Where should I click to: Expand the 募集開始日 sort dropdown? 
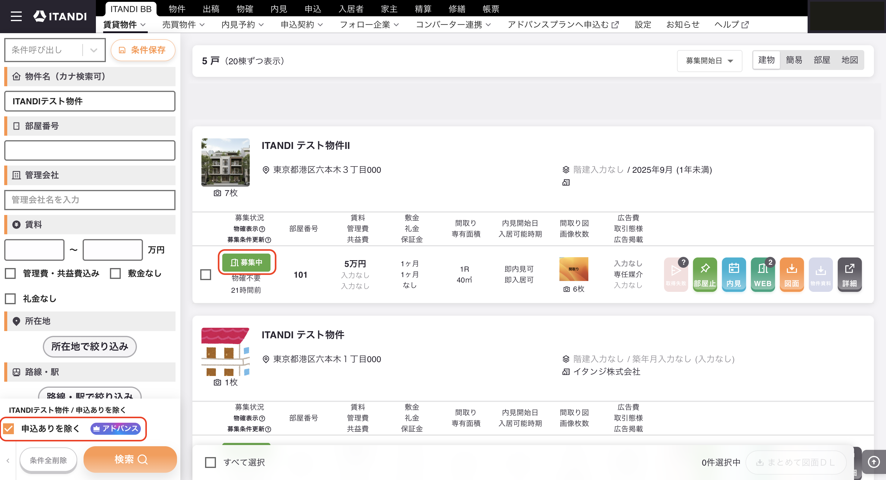click(x=709, y=61)
